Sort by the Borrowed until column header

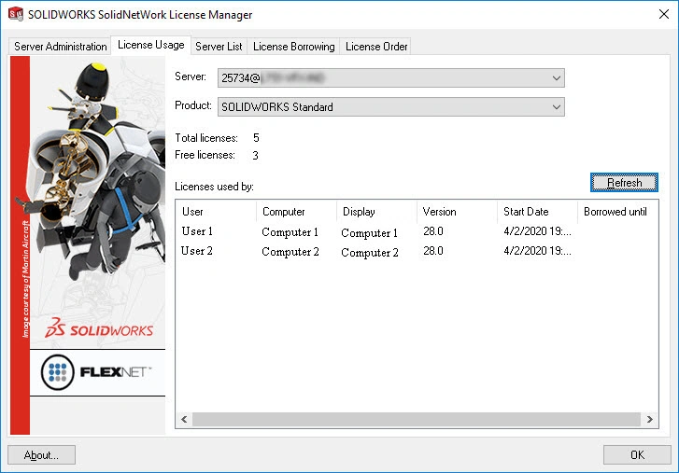[x=617, y=212]
